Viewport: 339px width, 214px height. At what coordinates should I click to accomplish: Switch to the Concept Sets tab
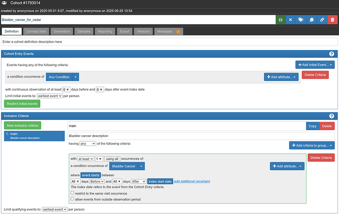tap(35, 31)
